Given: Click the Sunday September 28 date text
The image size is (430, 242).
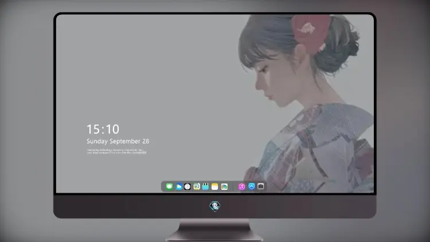Looking at the screenshot, I should pyautogui.click(x=118, y=141).
